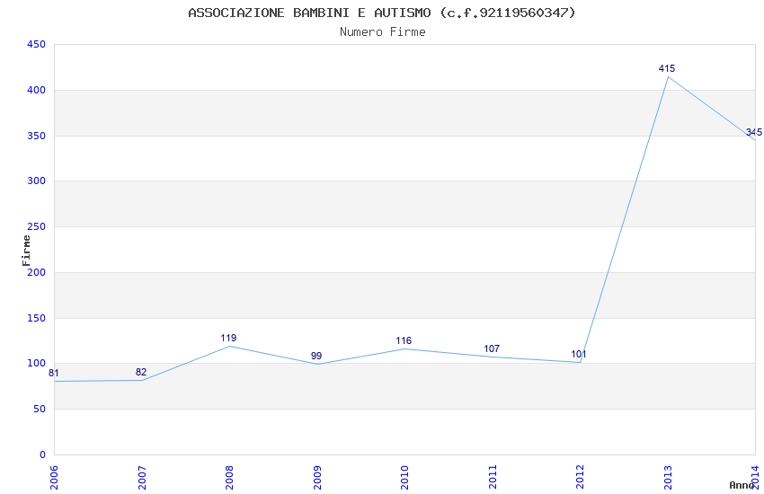Click the x-axis year label 2008
Screen dimensions: 764x494
(229, 478)
